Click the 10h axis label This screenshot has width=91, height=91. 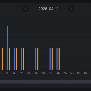pos(43,73)
